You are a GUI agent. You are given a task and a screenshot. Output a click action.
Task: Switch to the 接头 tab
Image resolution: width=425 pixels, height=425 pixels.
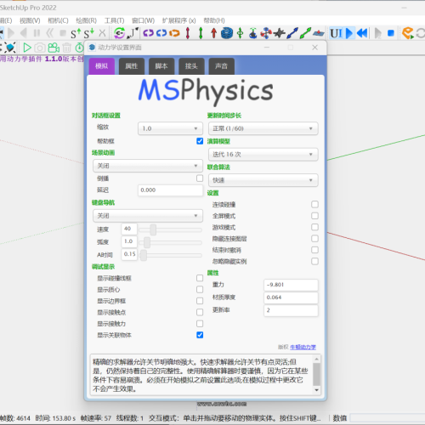pos(191,66)
